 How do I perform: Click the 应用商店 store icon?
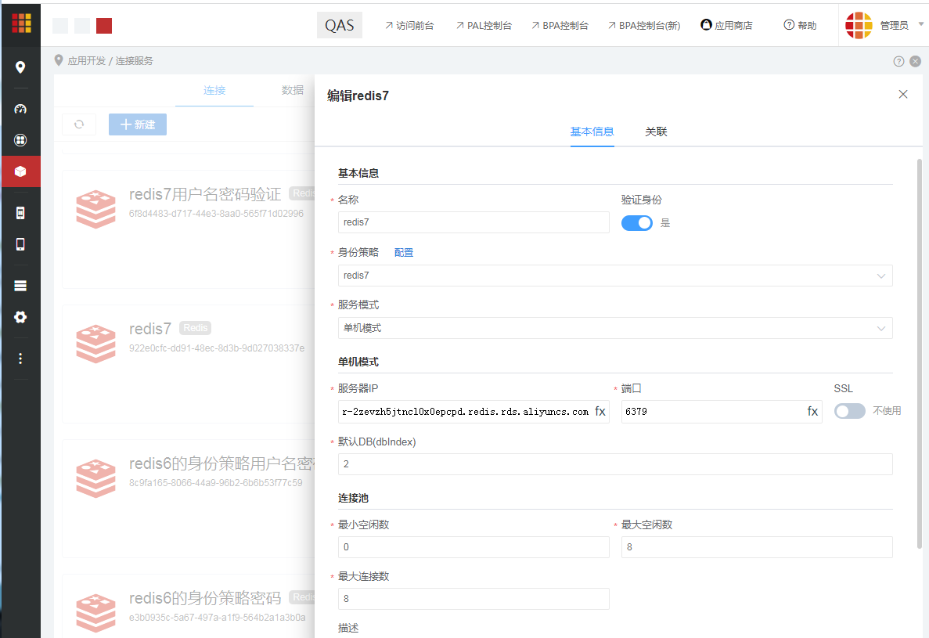[706, 25]
